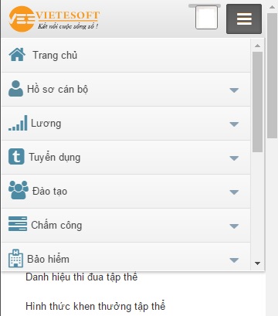Click the person icon for Hồ sơ cán bộ
The image size is (278, 316).
click(15, 89)
